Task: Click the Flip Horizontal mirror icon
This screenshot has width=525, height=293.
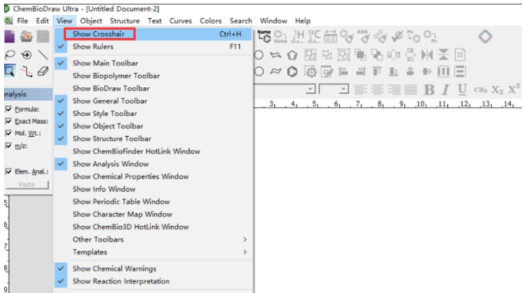Action: (427, 54)
